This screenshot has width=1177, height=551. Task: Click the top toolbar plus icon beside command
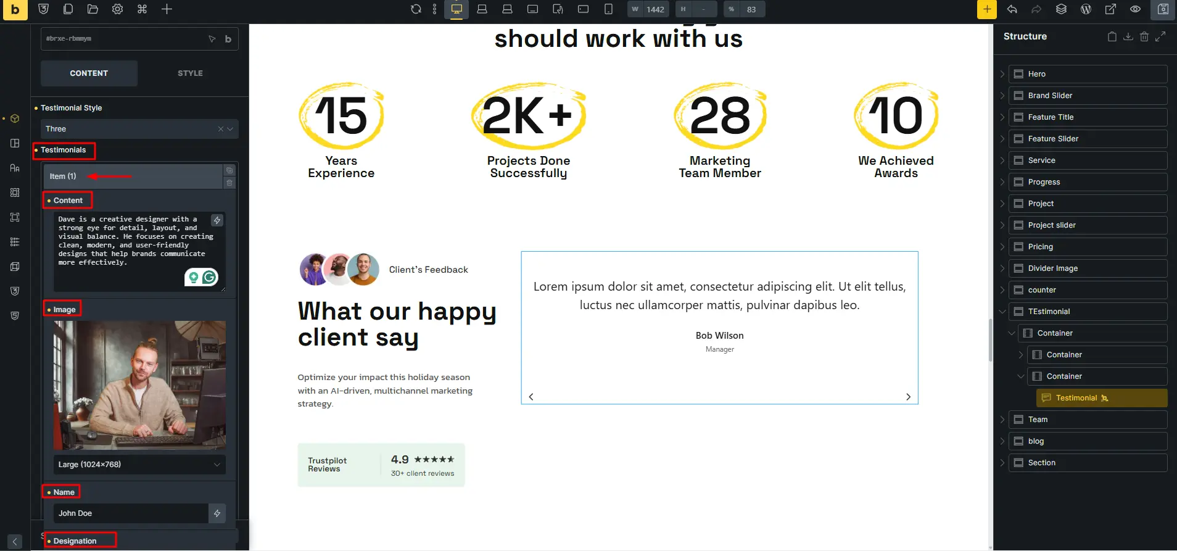[x=167, y=9]
